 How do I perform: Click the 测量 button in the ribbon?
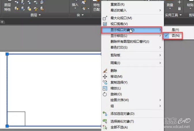pos(170,5)
